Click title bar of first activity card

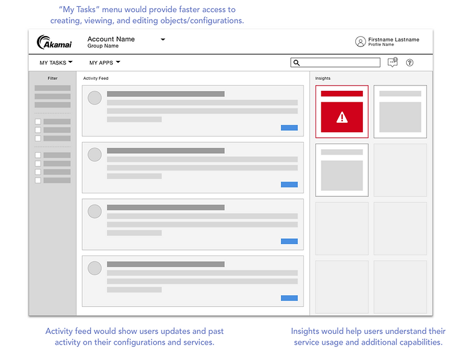tap(165, 94)
